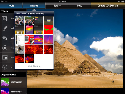Select the sunset palm tree thumbnail
125x94 pixels.
point(39,39)
